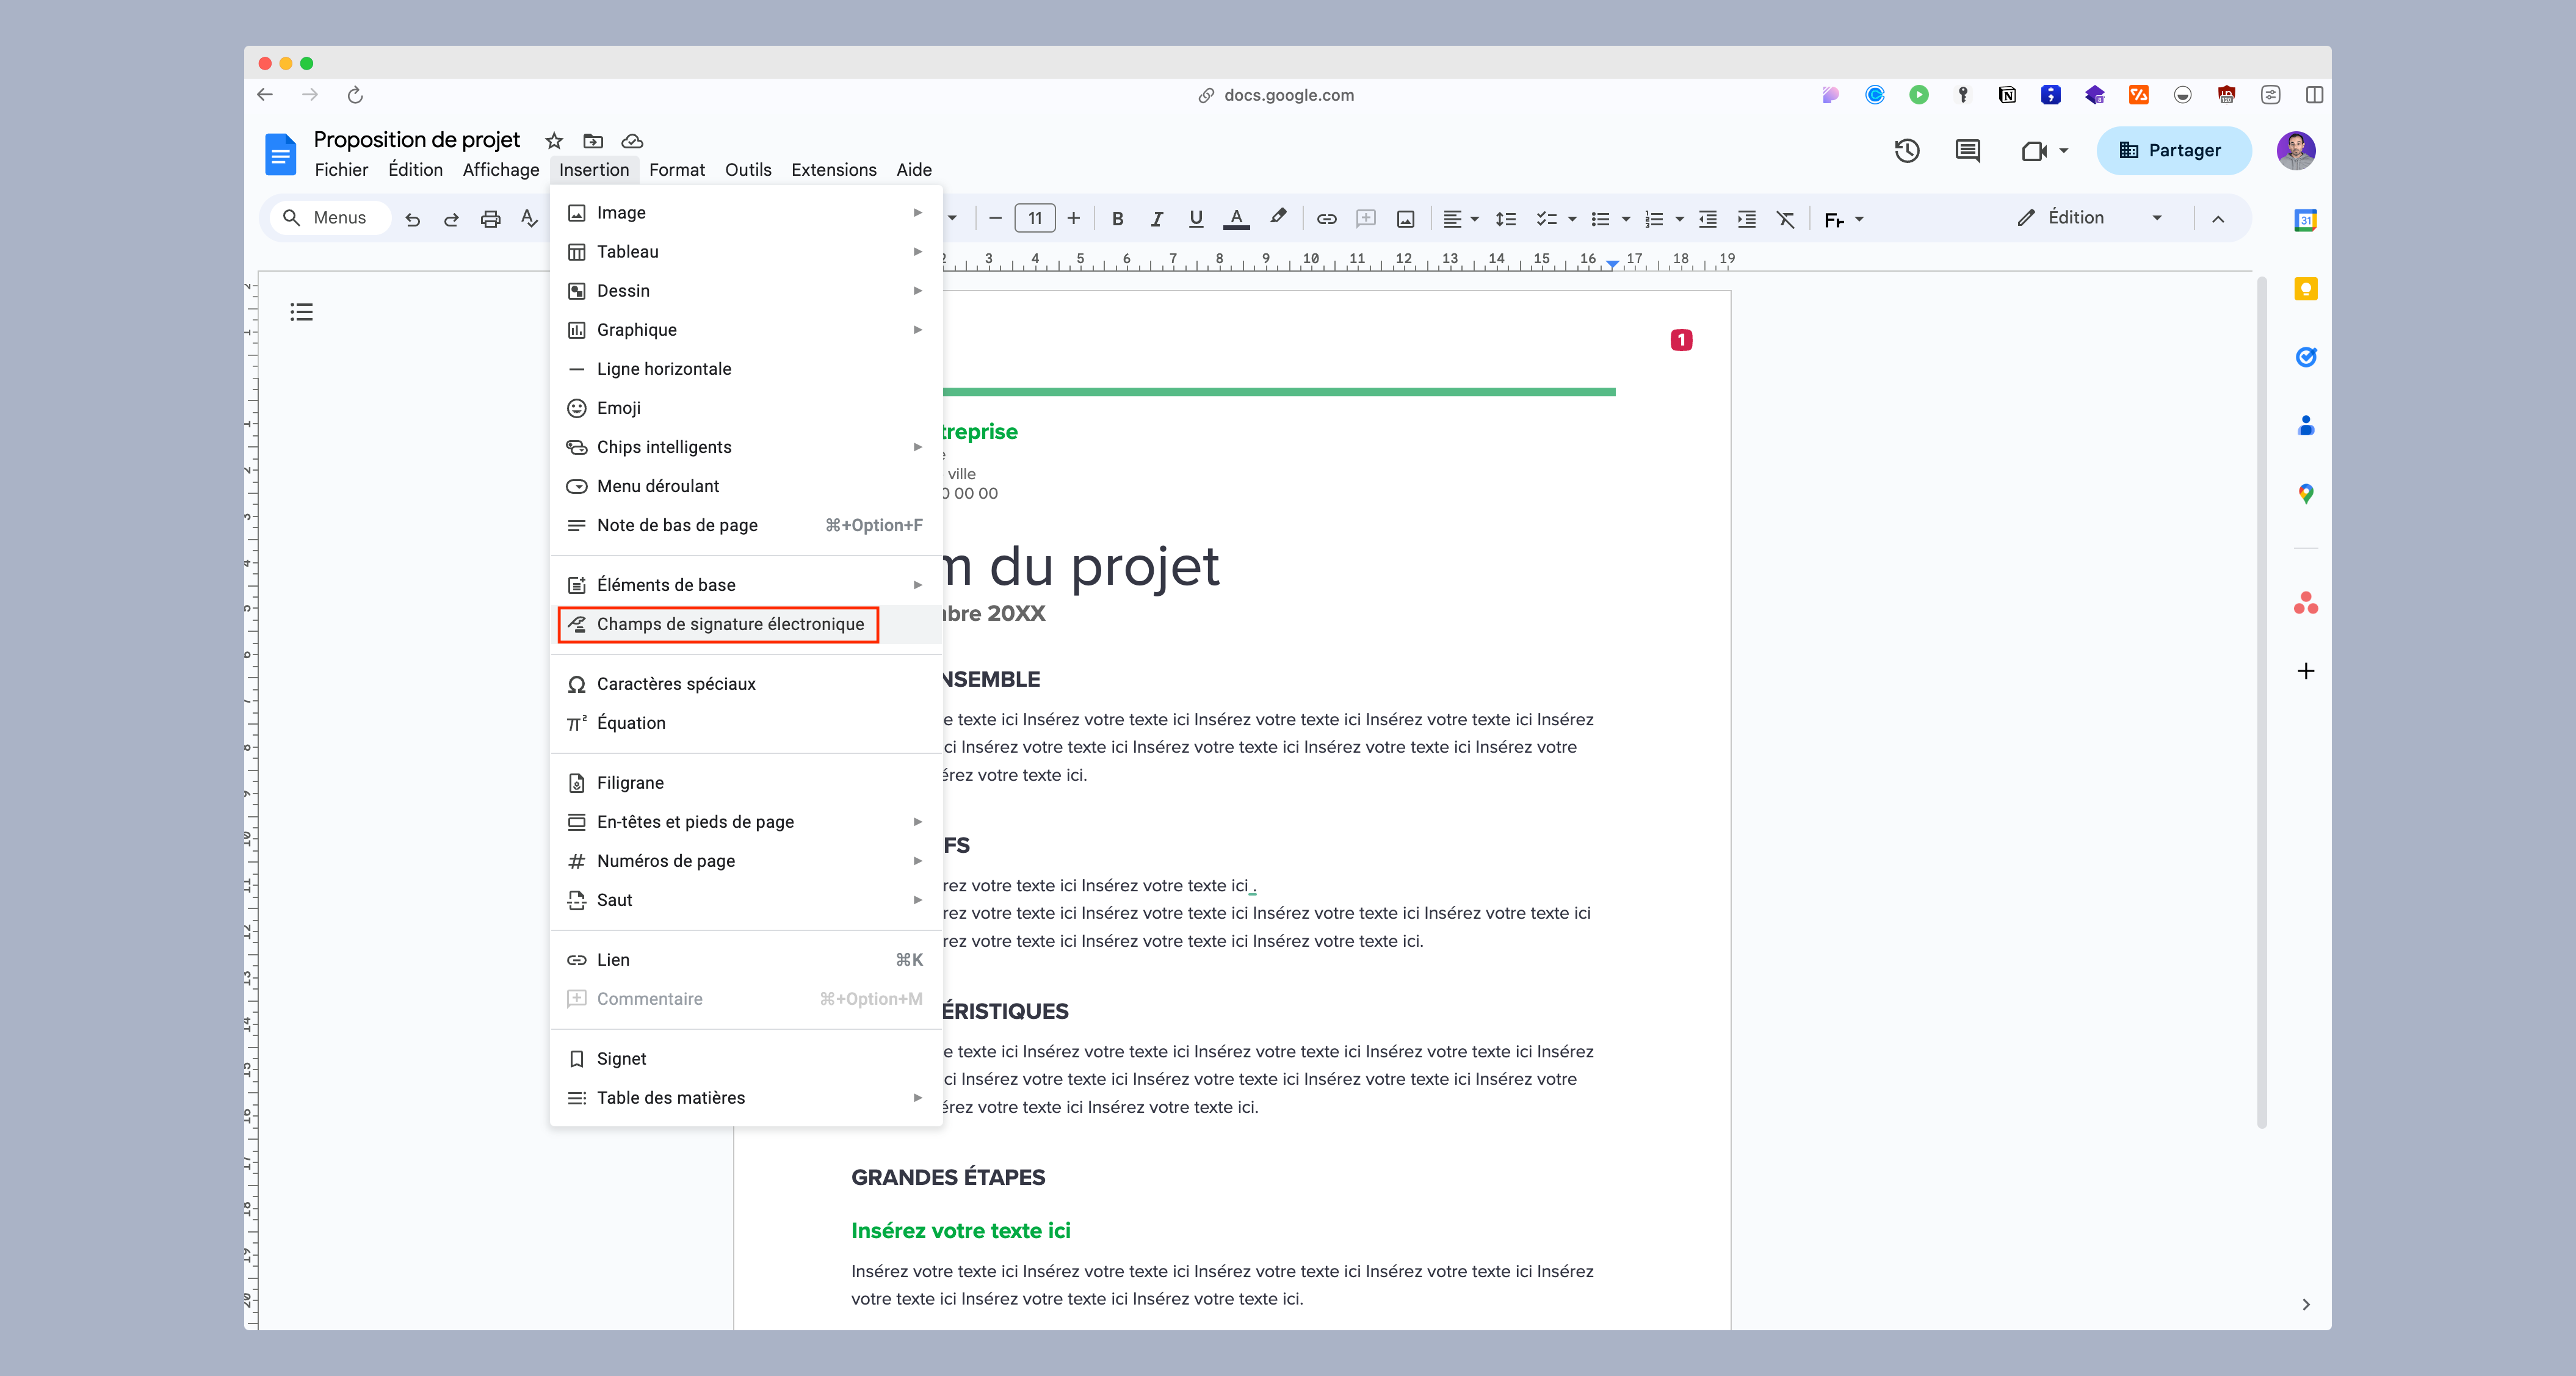Open version history clock icon
Image resolution: width=2576 pixels, height=1376 pixels.
[1906, 151]
